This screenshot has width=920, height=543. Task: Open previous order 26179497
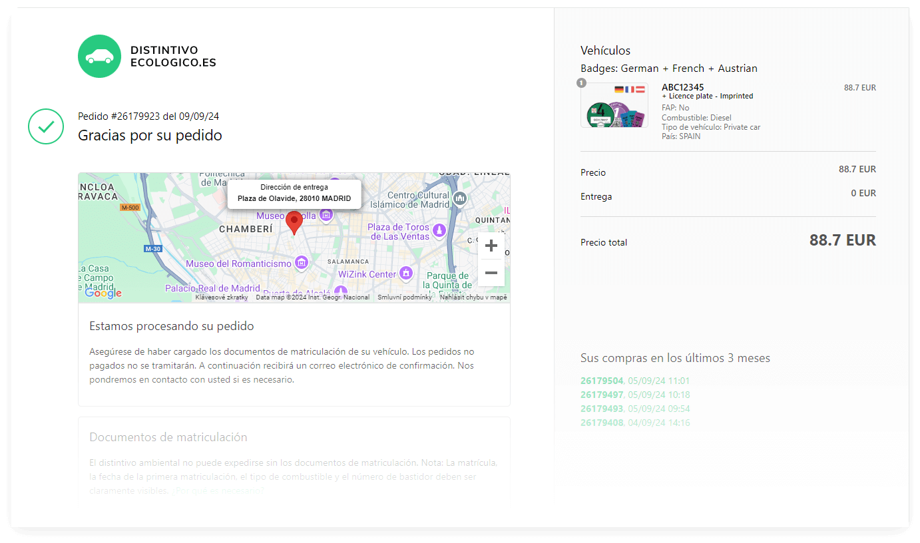pyautogui.click(x=602, y=395)
